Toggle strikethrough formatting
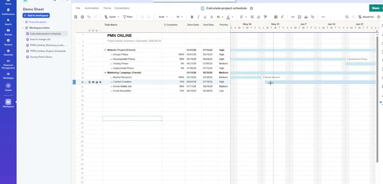Viewport: 383px width, 184px height. click(x=212, y=17)
